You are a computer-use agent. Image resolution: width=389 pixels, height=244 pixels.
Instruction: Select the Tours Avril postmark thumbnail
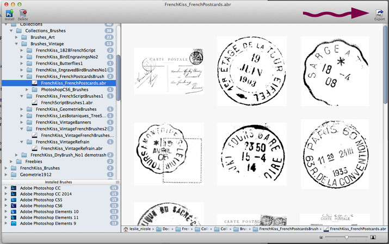coord(169,154)
